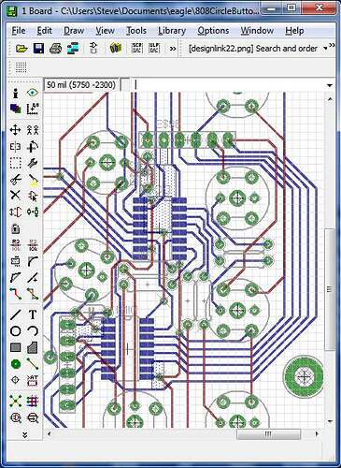Click the horizontal scrollbar thumb
The height and width of the screenshot is (468, 341).
point(268,434)
